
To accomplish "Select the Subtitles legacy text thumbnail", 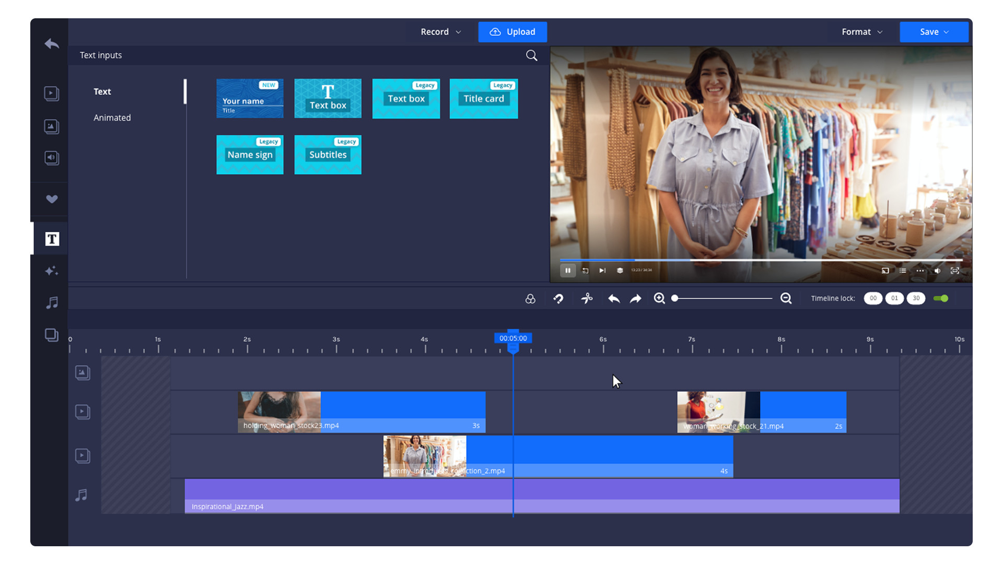I will pyautogui.click(x=328, y=155).
